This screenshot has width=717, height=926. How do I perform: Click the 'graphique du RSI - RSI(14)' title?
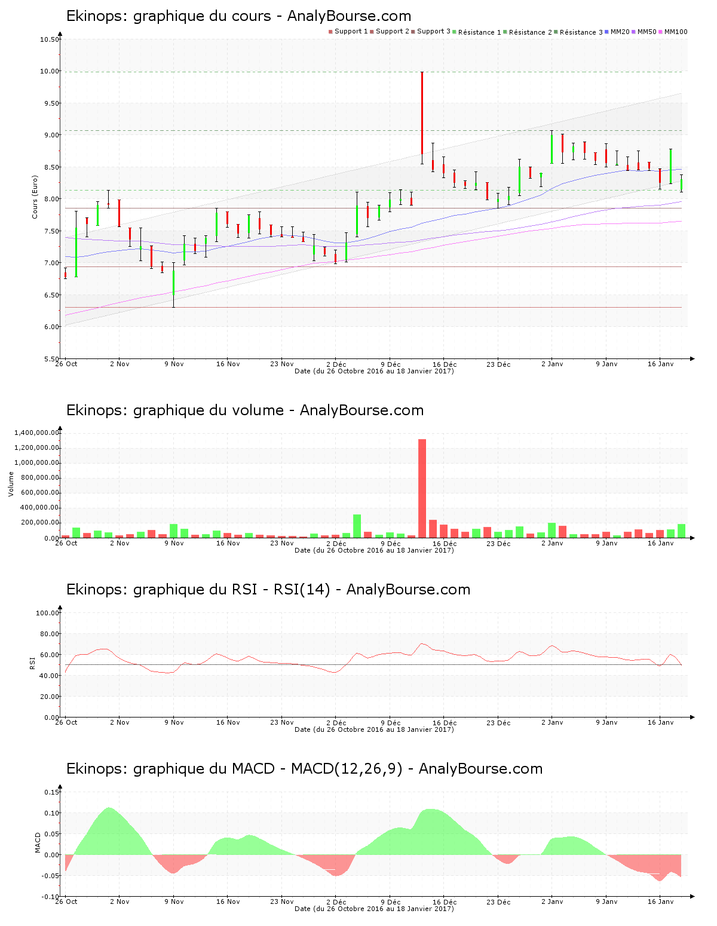click(x=232, y=590)
